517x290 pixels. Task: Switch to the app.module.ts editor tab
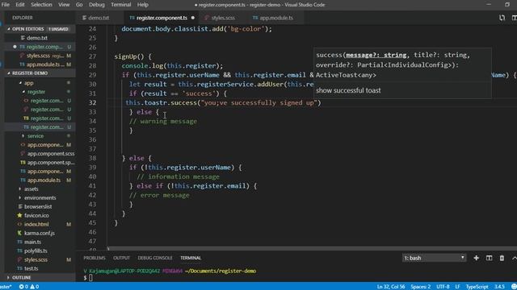pyautogui.click(x=276, y=18)
